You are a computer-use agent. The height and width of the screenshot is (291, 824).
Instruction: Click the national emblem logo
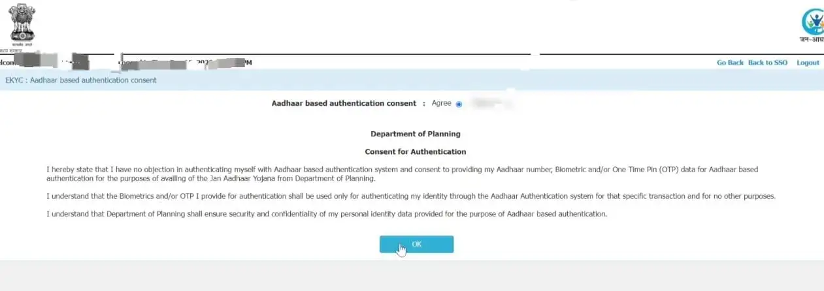[22, 24]
